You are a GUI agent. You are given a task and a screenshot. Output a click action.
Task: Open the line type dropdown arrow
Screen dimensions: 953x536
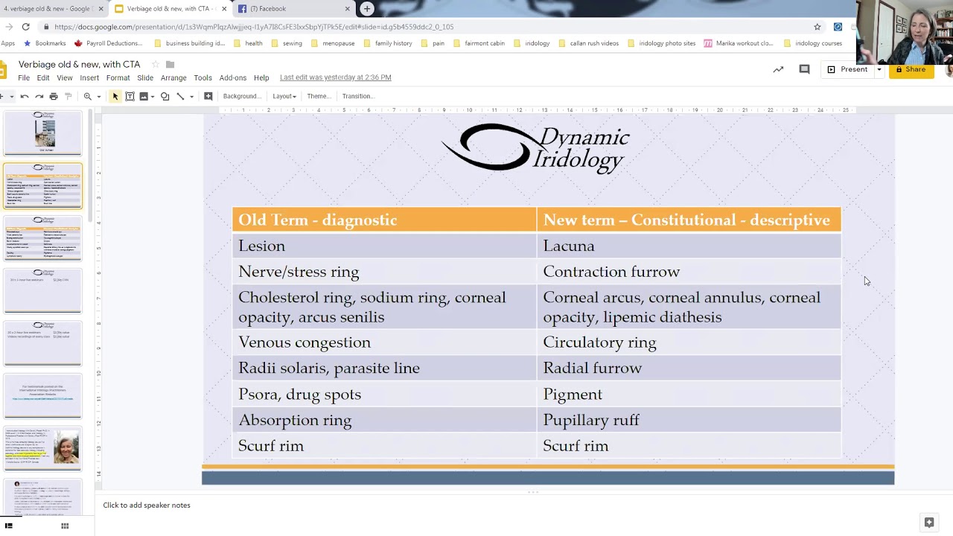click(191, 96)
